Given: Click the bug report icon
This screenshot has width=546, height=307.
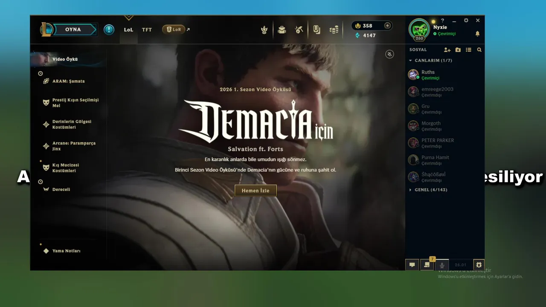Looking at the screenshot, I should (x=479, y=265).
